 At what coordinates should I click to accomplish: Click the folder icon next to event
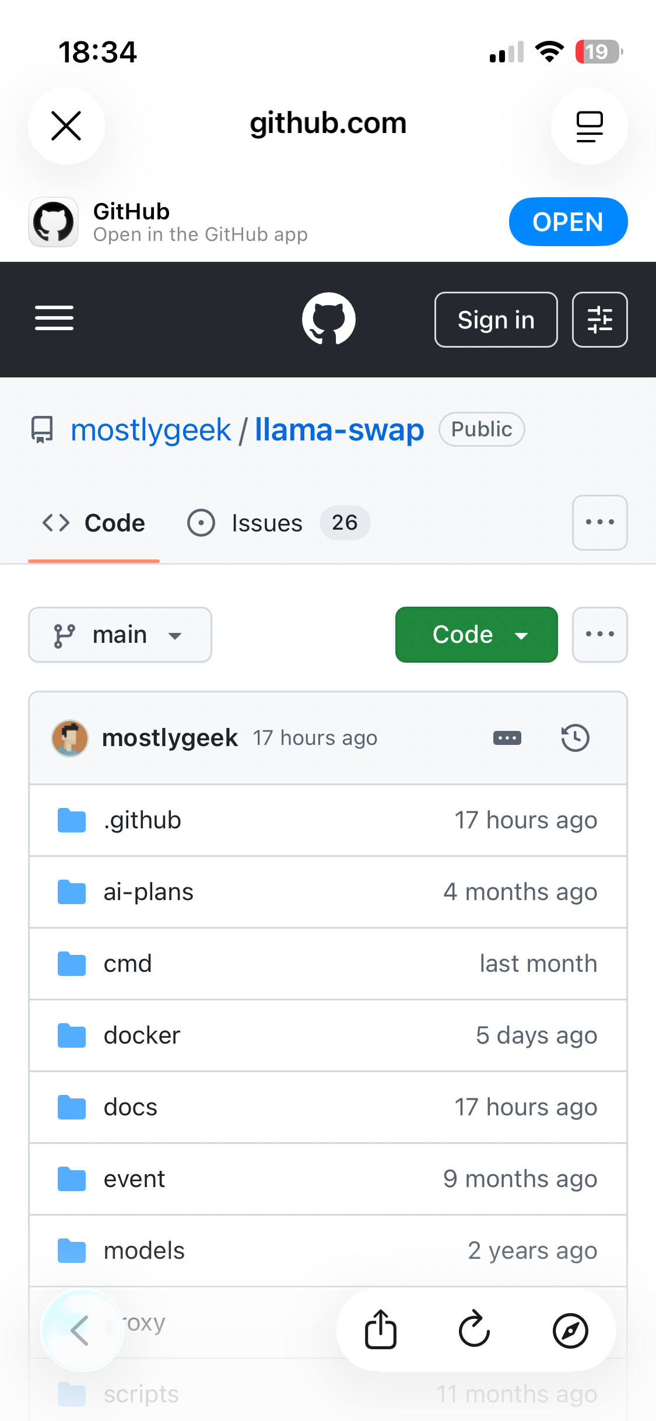72,1179
